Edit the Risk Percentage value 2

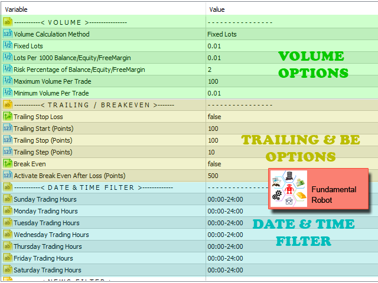[210, 70]
